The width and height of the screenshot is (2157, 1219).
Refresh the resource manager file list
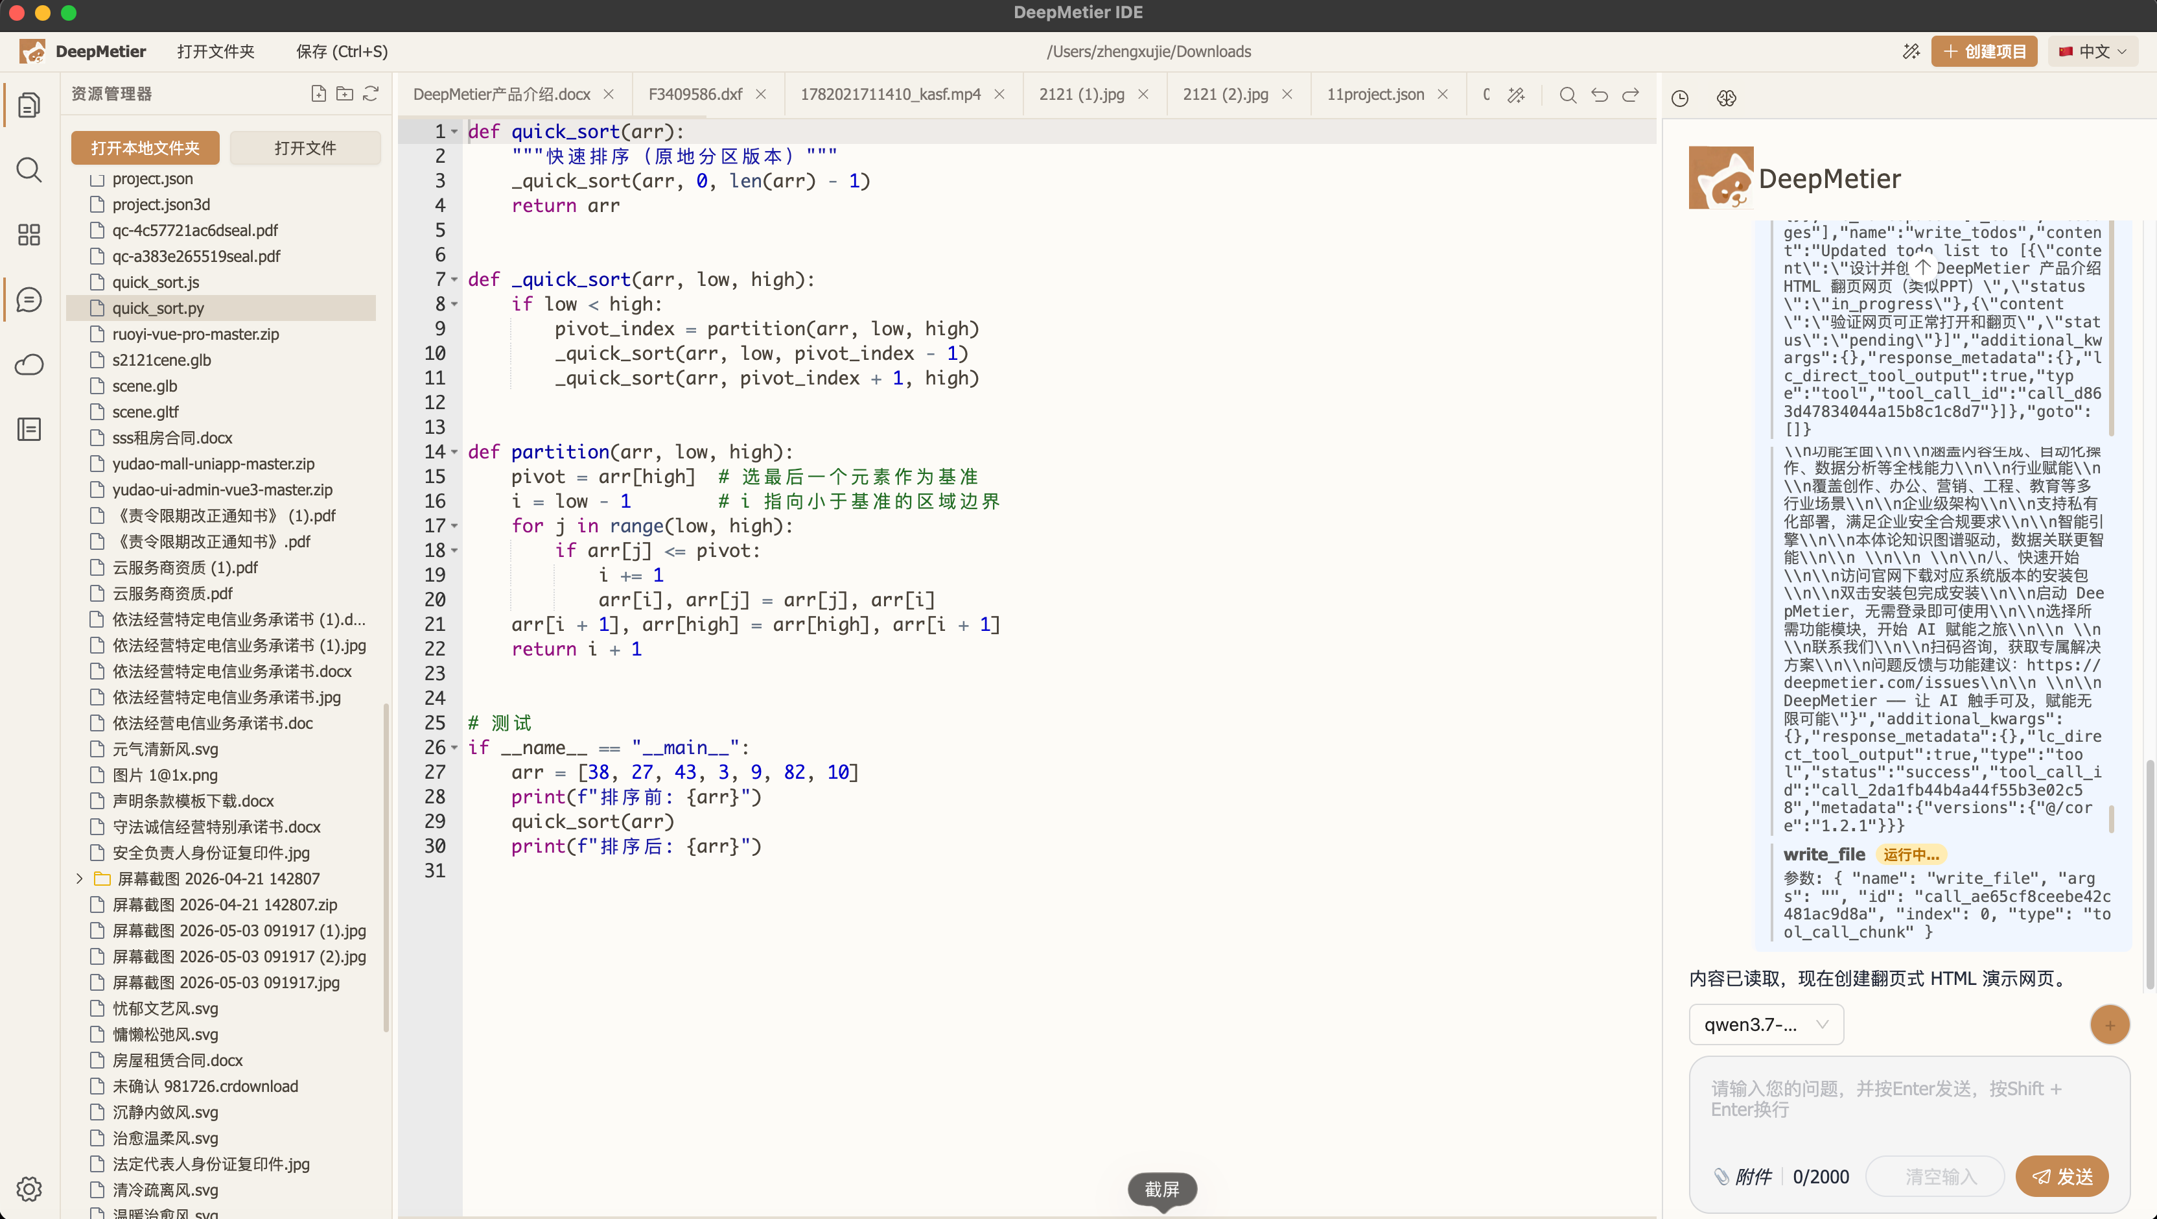pos(371,94)
